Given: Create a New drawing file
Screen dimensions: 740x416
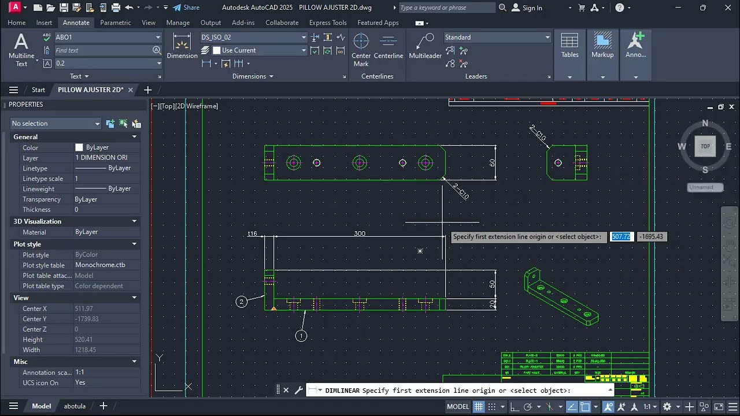Looking at the screenshot, I should pyautogui.click(x=38, y=8).
